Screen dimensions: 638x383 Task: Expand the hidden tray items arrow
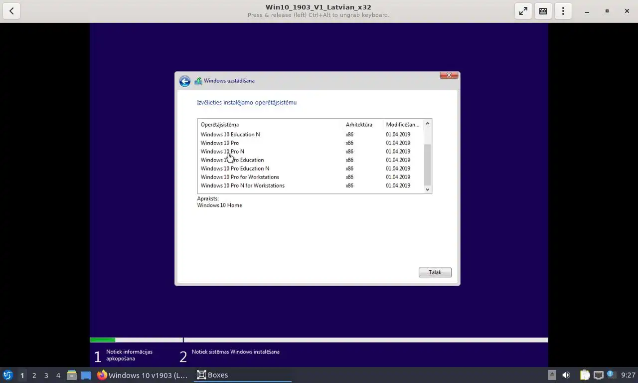coord(552,375)
